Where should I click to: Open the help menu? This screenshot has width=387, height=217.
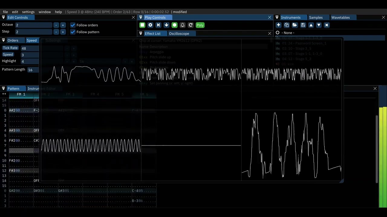click(58, 12)
